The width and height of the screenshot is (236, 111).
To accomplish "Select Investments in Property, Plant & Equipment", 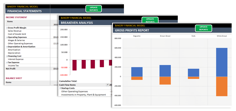I will (83, 95).
